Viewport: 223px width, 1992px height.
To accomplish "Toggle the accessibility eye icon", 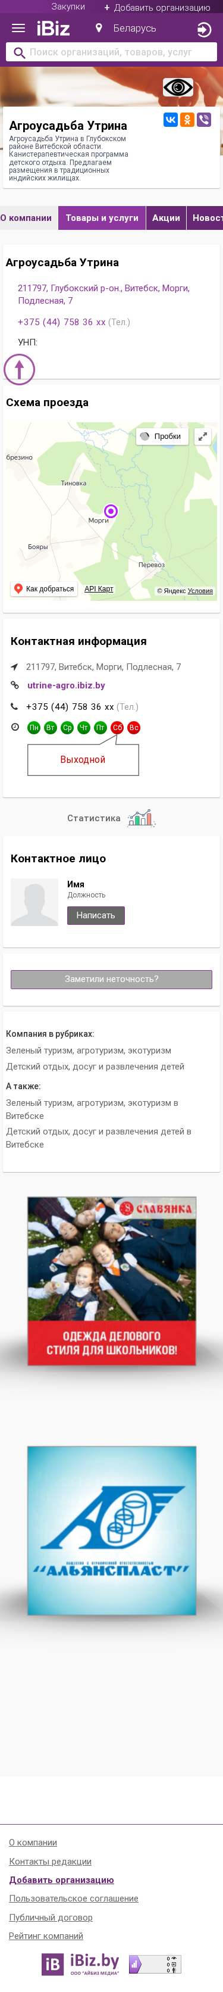I will point(177,88).
